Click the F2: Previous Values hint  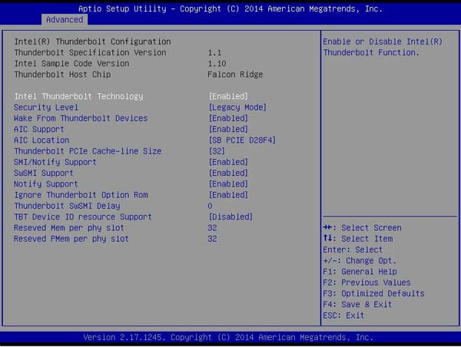pyautogui.click(x=366, y=283)
